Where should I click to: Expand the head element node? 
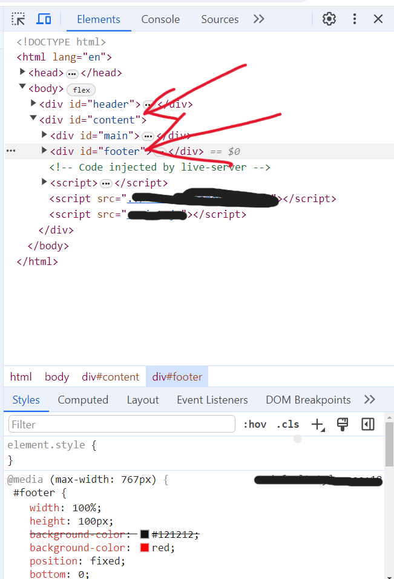(x=22, y=71)
